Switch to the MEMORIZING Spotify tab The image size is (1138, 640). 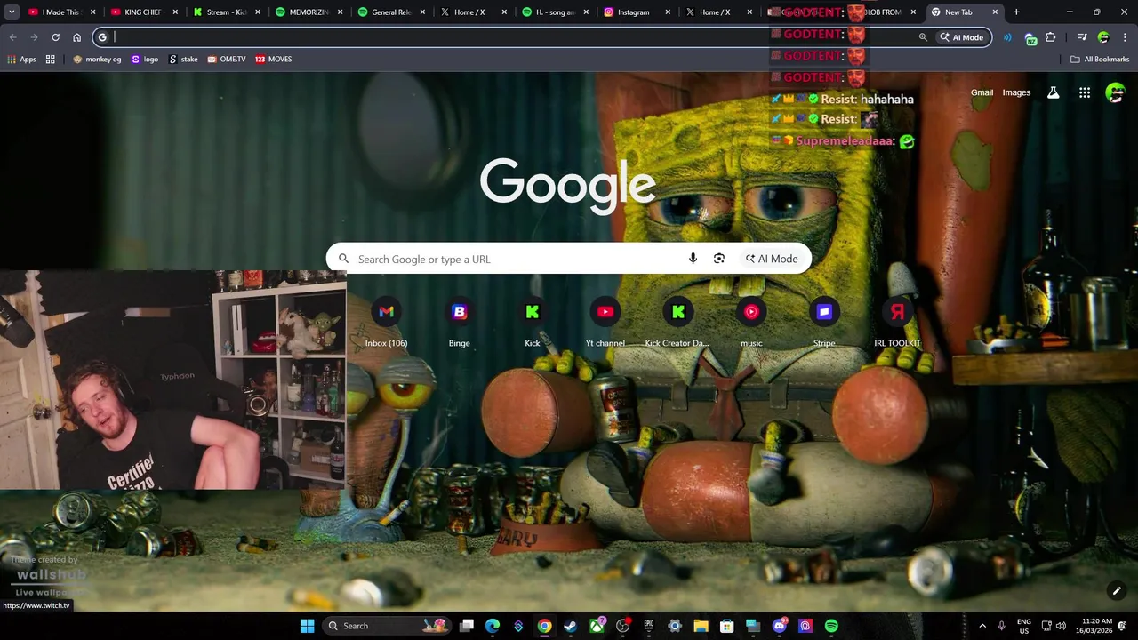308,12
